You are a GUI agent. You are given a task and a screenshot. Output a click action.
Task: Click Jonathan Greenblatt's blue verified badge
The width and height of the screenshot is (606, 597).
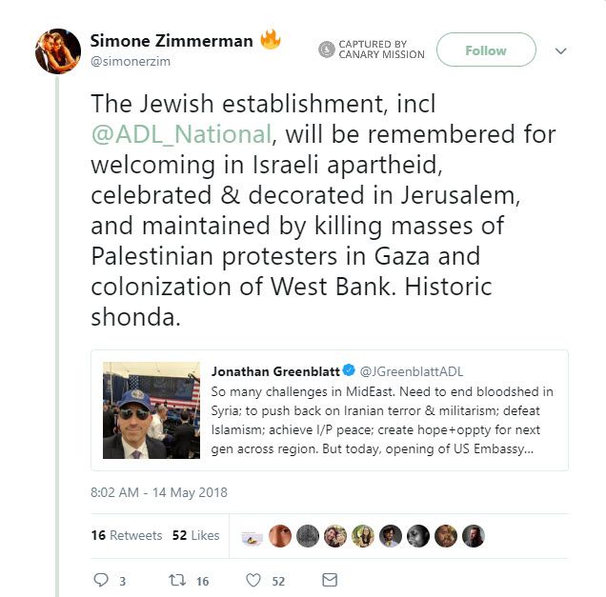[349, 371]
